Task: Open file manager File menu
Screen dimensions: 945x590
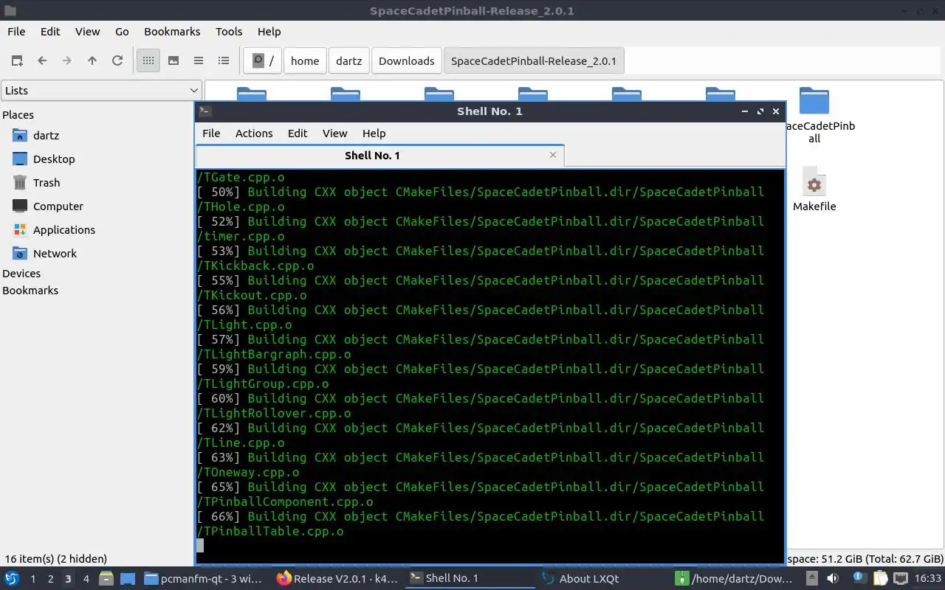Action: click(x=16, y=32)
